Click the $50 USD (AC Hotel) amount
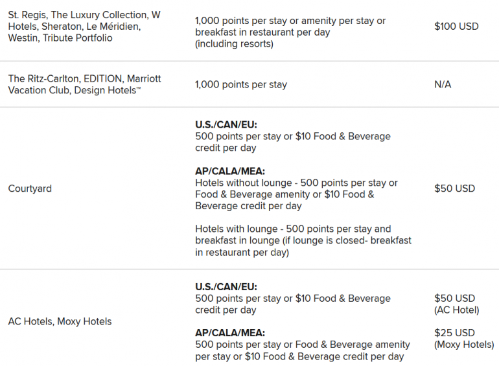 click(456, 304)
